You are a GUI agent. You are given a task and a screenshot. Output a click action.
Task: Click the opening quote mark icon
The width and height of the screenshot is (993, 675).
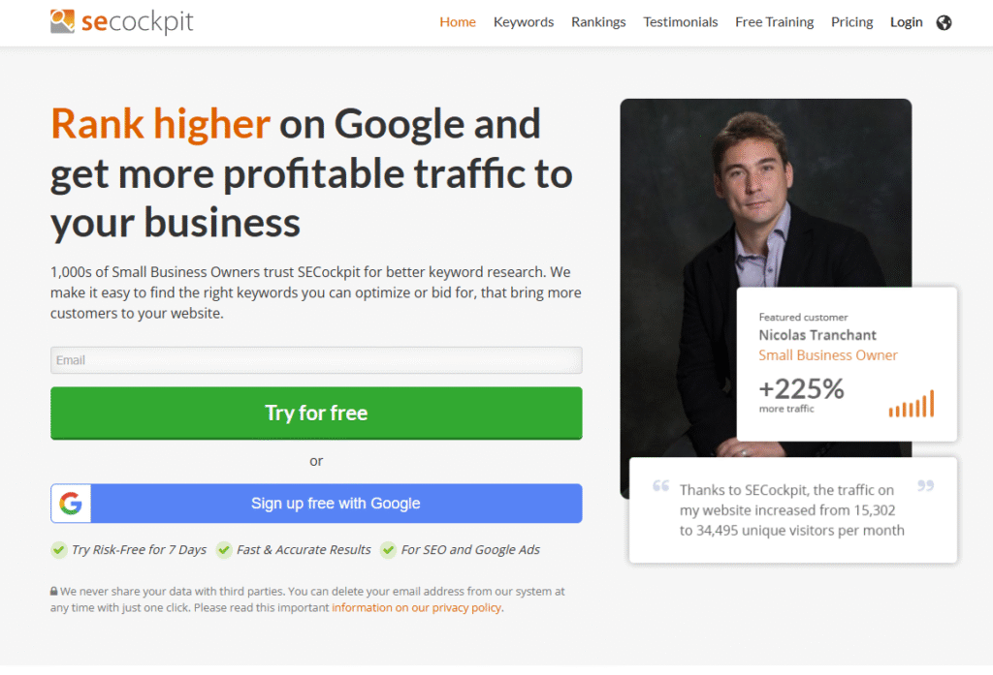(661, 486)
